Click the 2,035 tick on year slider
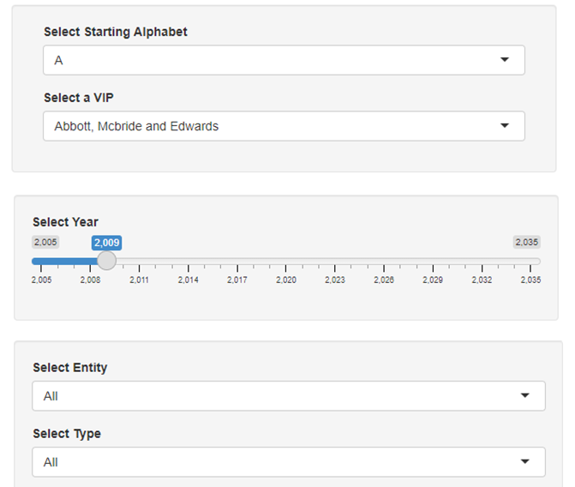Viewport: 575px width, 487px height. click(x=530, y=261)
